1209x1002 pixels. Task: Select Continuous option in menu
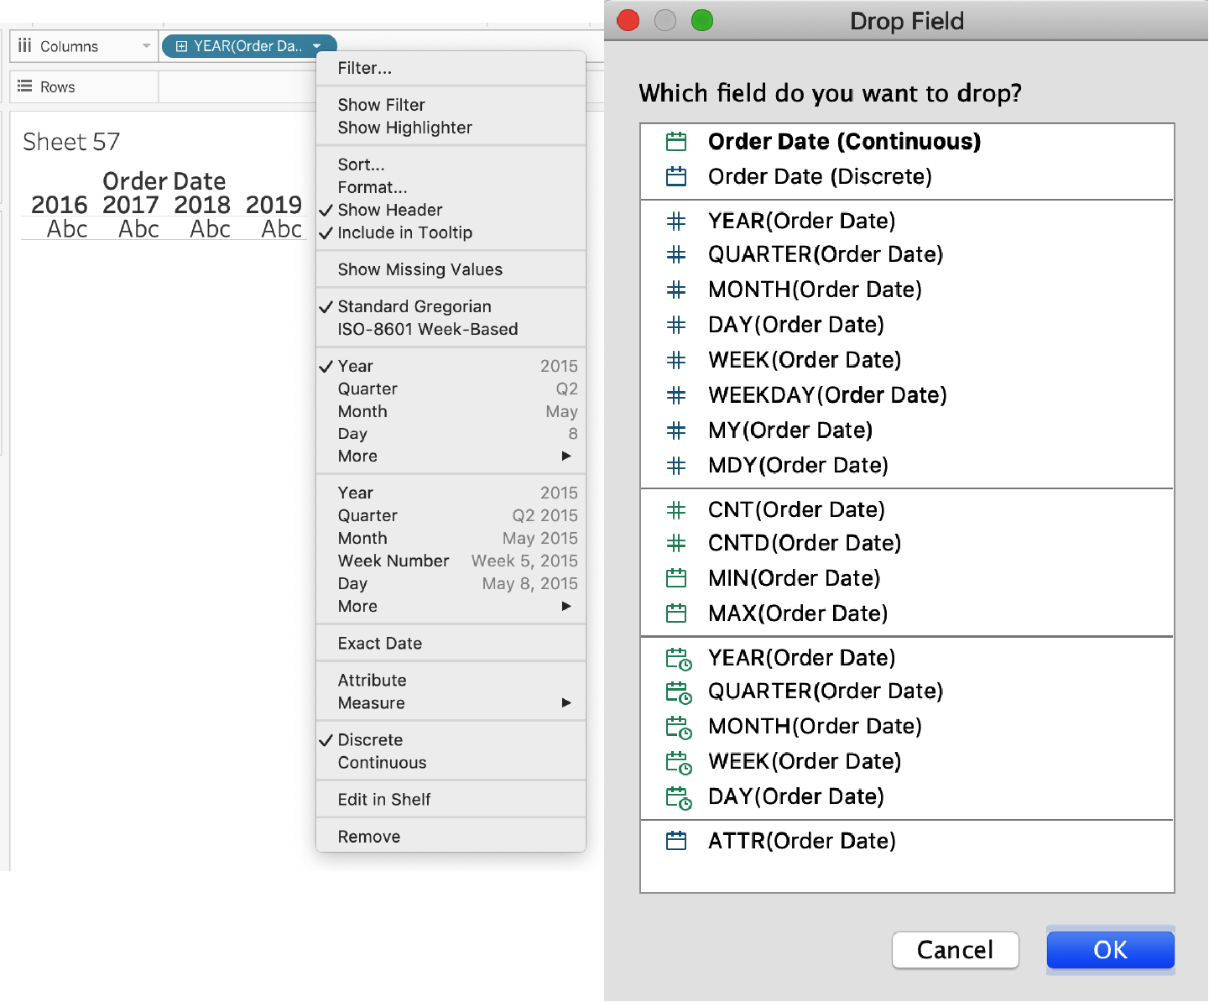point(451,763)
